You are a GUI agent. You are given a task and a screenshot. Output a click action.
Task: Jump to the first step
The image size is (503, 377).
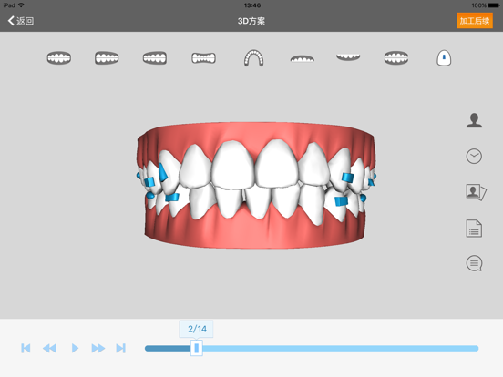click(26, 348)
